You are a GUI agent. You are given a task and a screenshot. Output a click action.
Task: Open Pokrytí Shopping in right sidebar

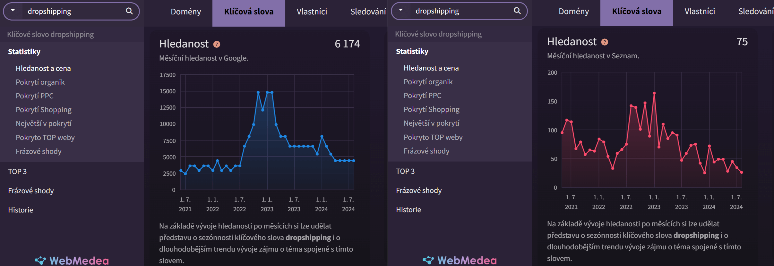[x=432, y=110]
